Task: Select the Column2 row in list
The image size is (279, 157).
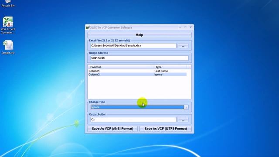Action: [137, 75]
